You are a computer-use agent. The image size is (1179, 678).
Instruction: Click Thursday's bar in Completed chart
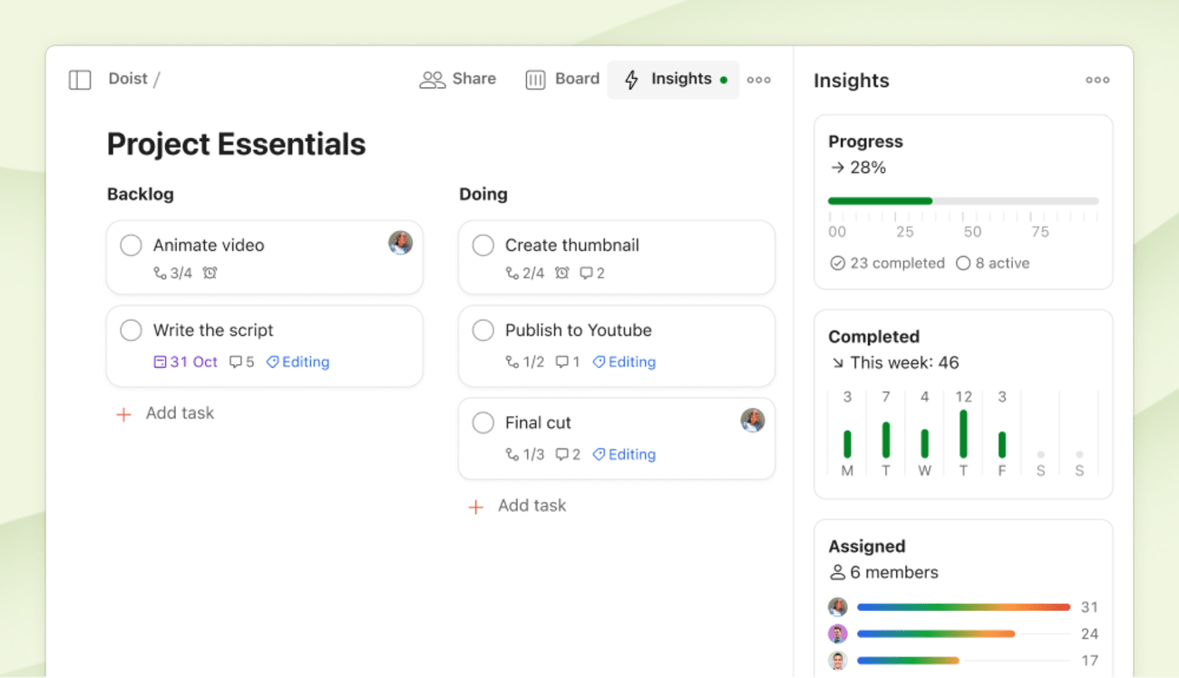[963, 434]
